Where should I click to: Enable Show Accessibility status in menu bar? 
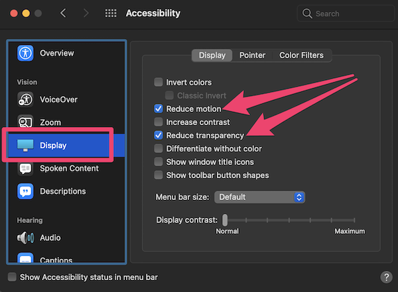pos(12,277)
